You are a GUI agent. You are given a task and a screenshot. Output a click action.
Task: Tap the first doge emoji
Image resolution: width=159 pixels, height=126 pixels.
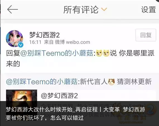point(99,53)
